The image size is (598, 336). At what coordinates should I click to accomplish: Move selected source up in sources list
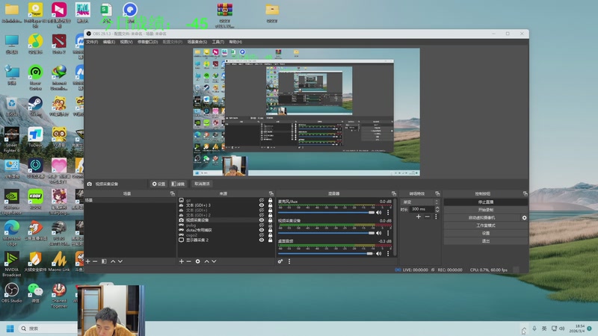[207, 261]
